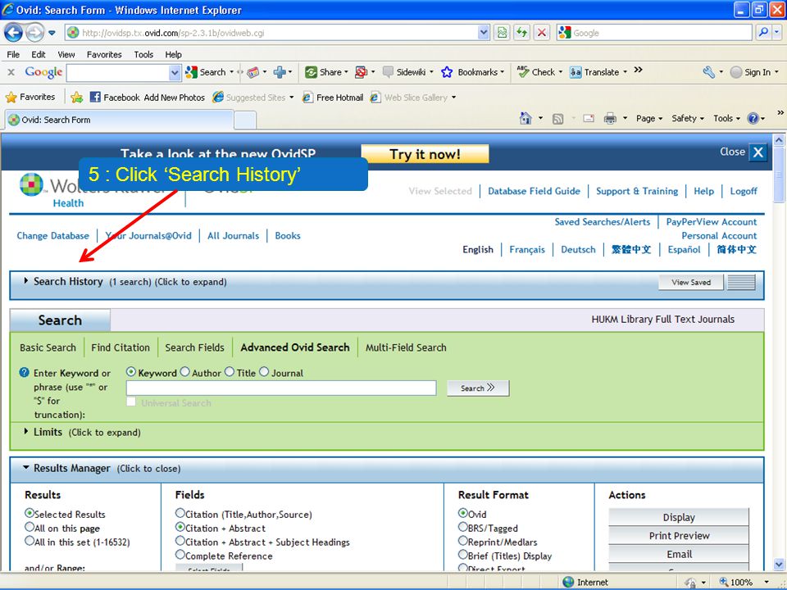
Task: Close the new OvidSP banner with X
Action: click(x=757, y=152)
